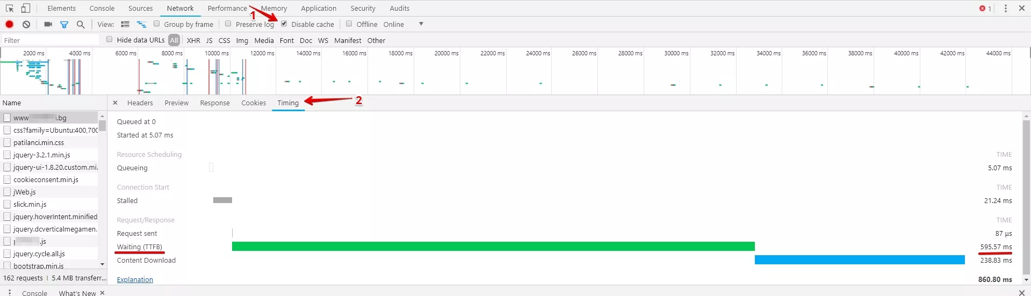Uncheck Disable cache checkbox
Image resolution: width=1031 pixels, height=296 pixels.
pyautogui.click(x=284, y=24)
